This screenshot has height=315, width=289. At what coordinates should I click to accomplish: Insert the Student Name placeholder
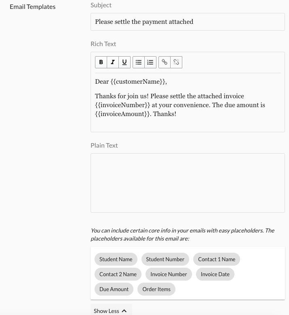pos(116,259)
